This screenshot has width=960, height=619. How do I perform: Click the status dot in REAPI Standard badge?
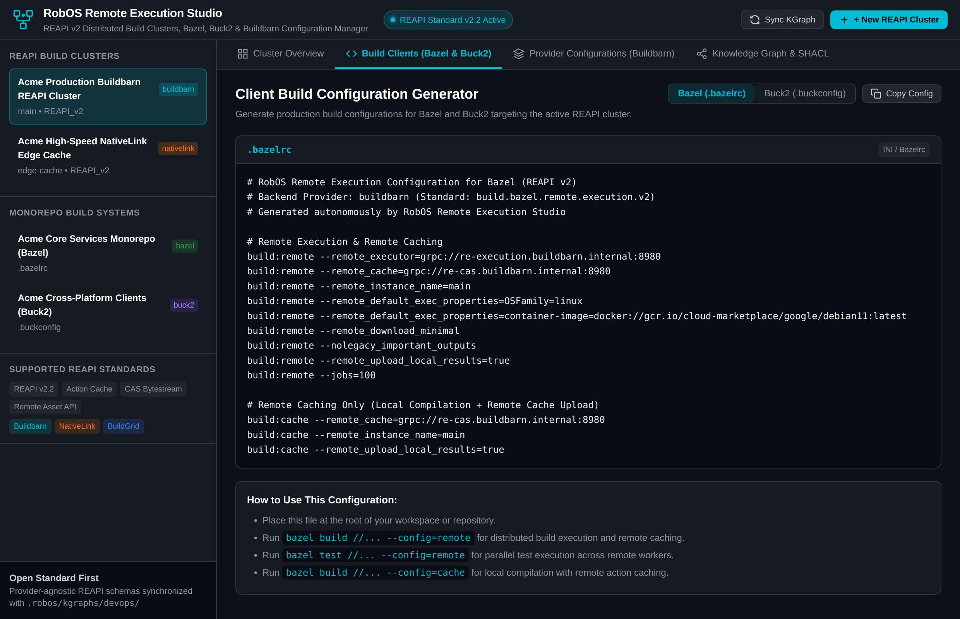point(393,20)
